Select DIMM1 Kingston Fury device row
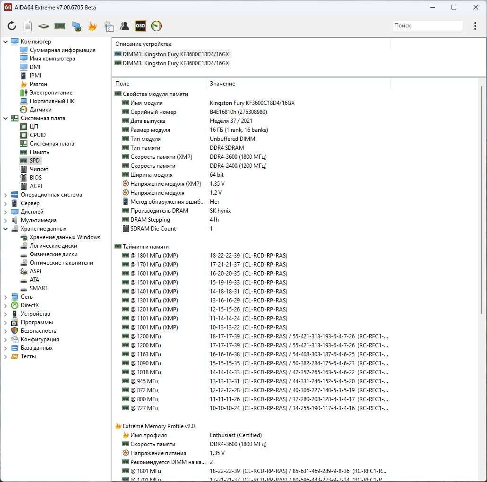This screenshot has width=487, height=482. tap(172, 54)
